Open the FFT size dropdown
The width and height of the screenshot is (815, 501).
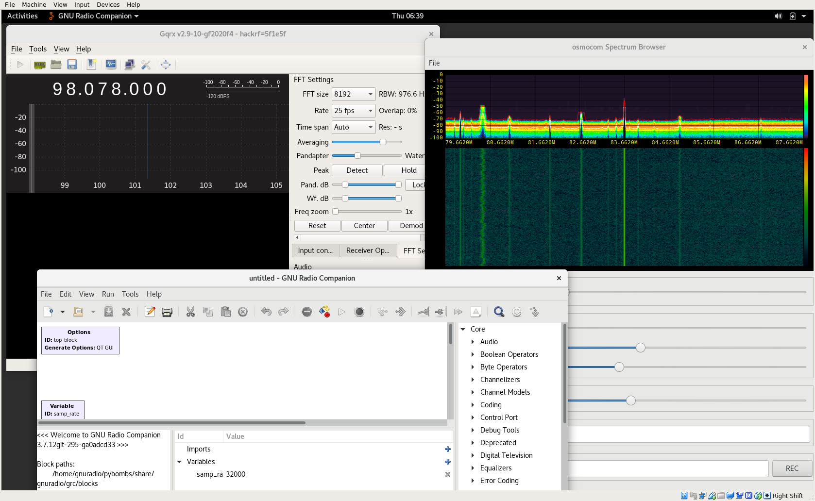[x=353, y=94]
